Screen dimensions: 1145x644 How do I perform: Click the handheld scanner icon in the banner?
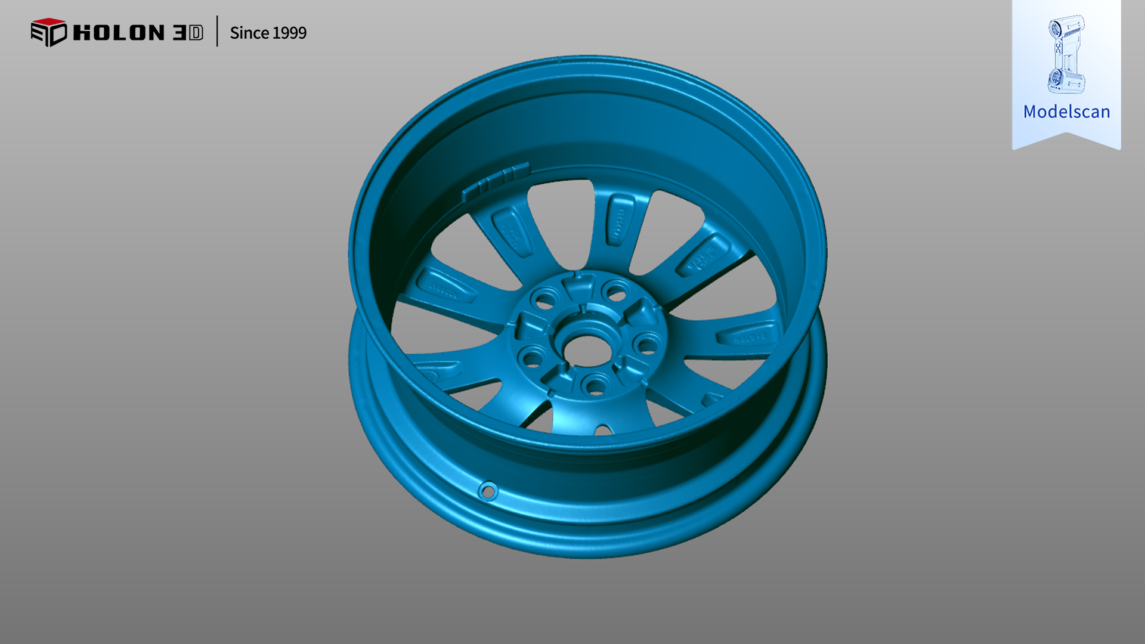(x=1066, y=54)
